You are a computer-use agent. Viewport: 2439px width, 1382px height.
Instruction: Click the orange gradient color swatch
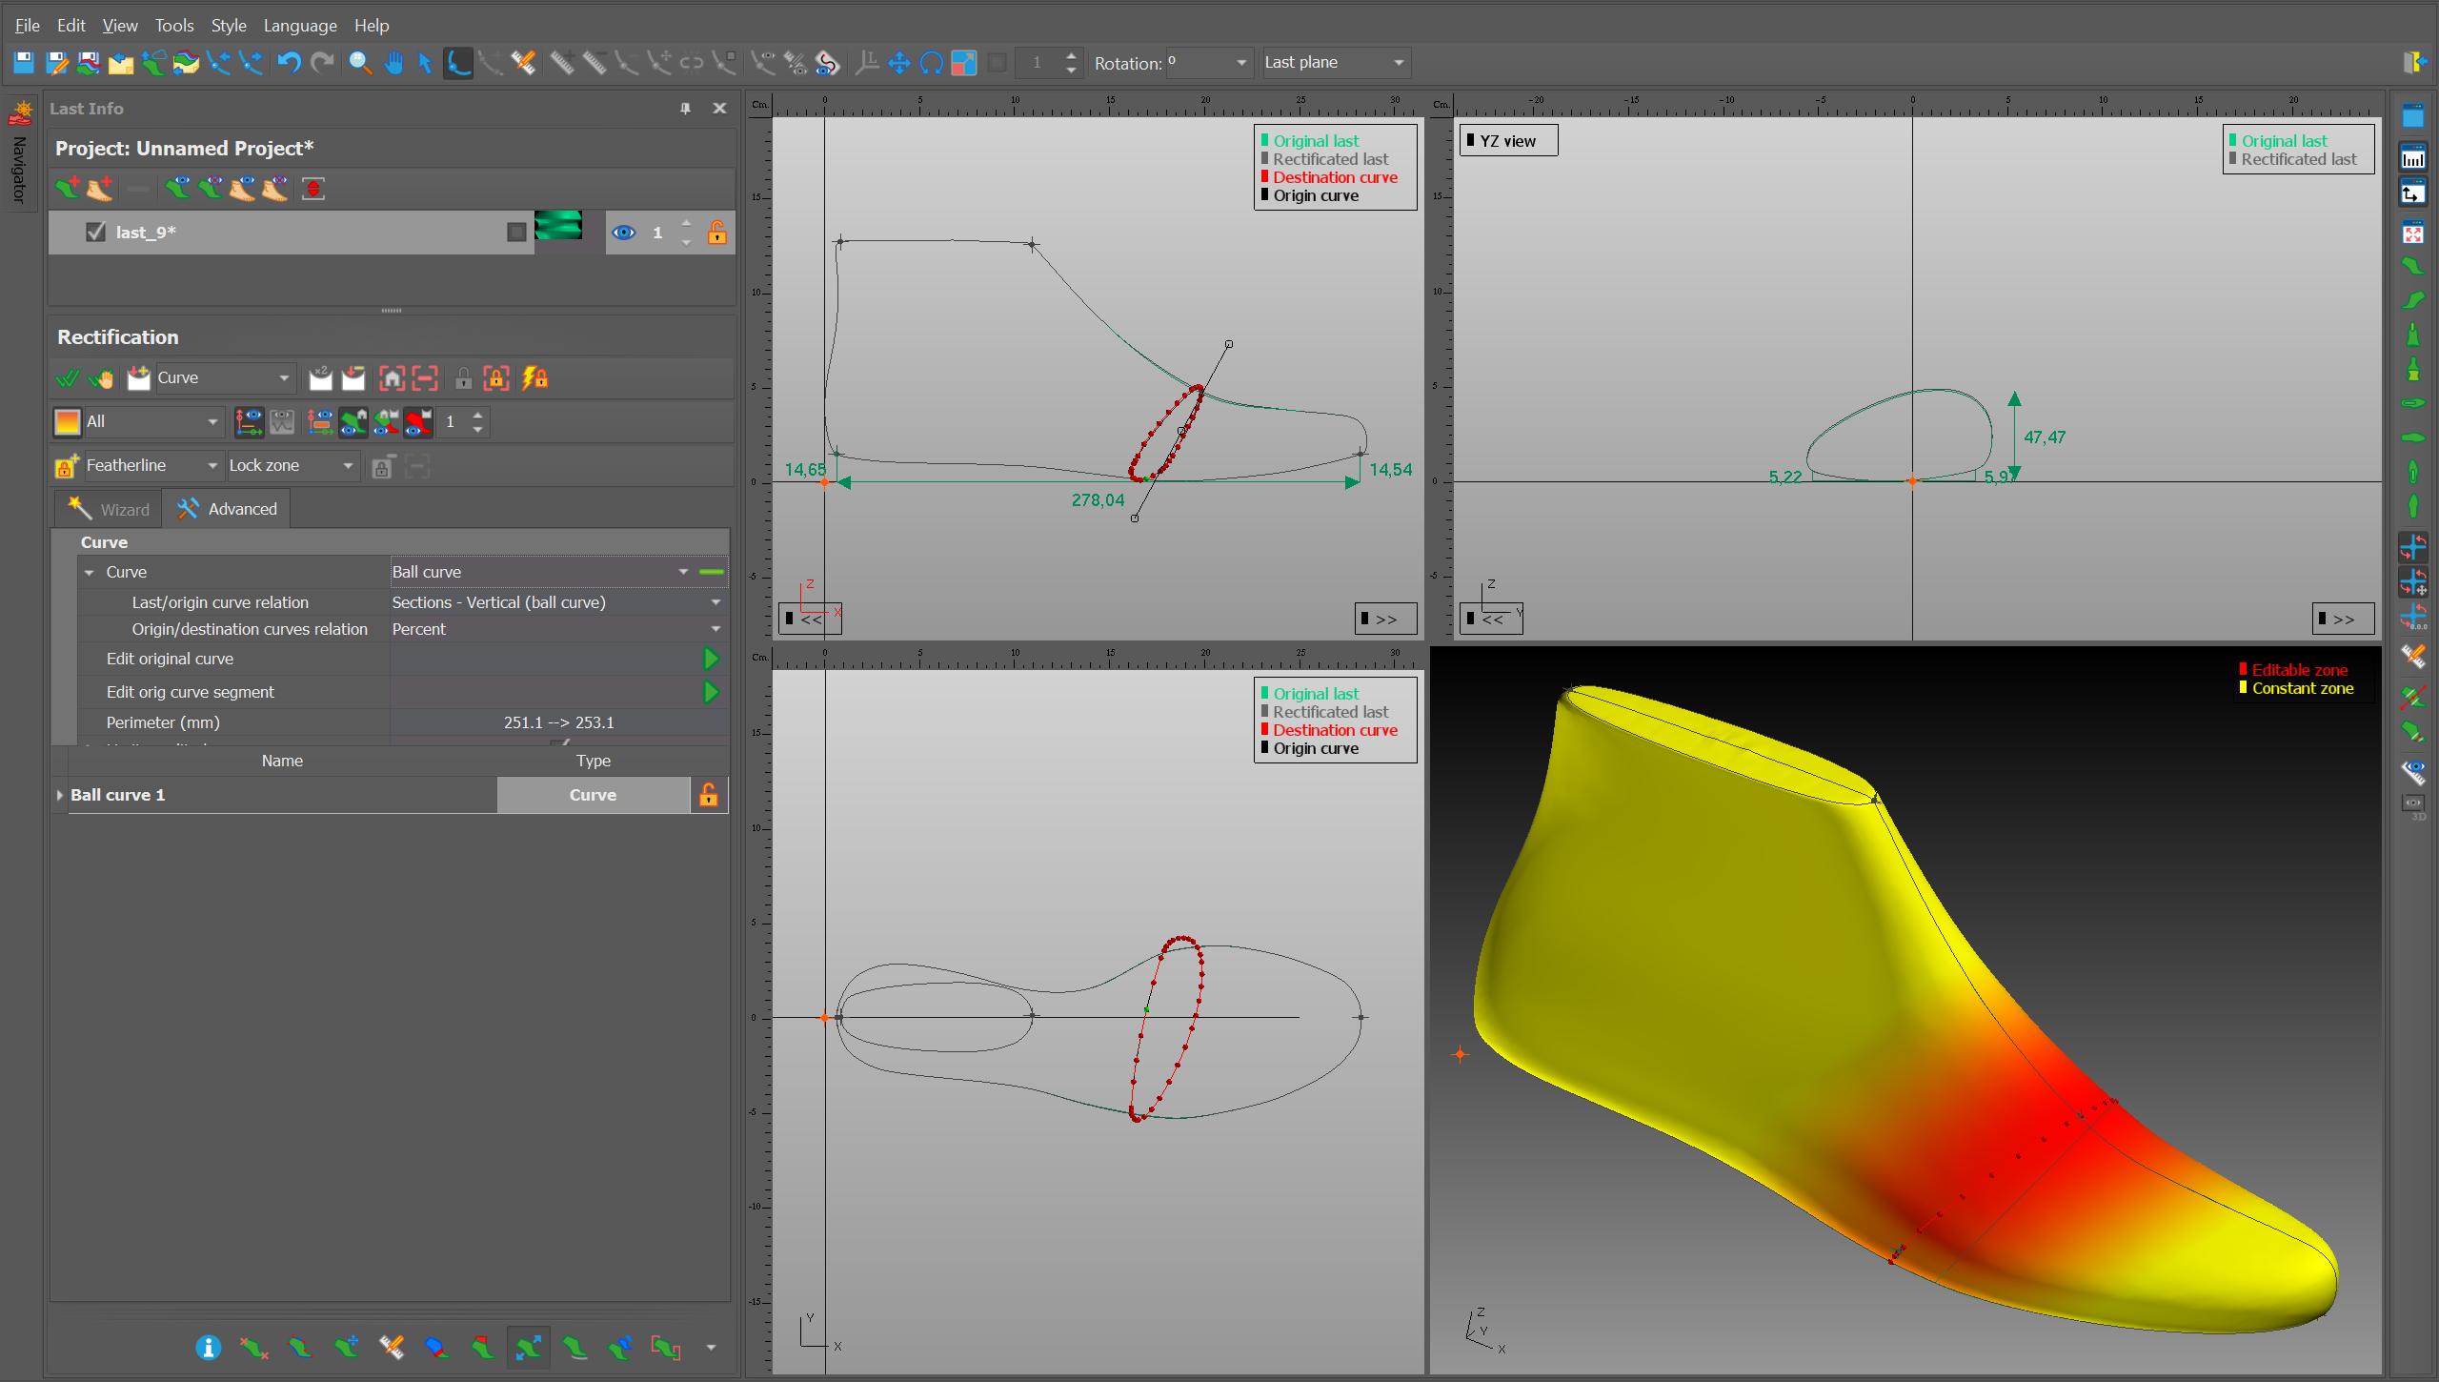(67, 421)
